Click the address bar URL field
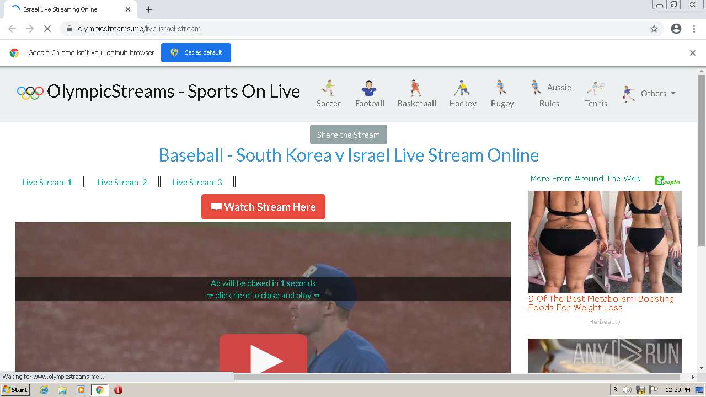This screenshot has width=706, height=397. pyautogui.click(x=361, y=29)
